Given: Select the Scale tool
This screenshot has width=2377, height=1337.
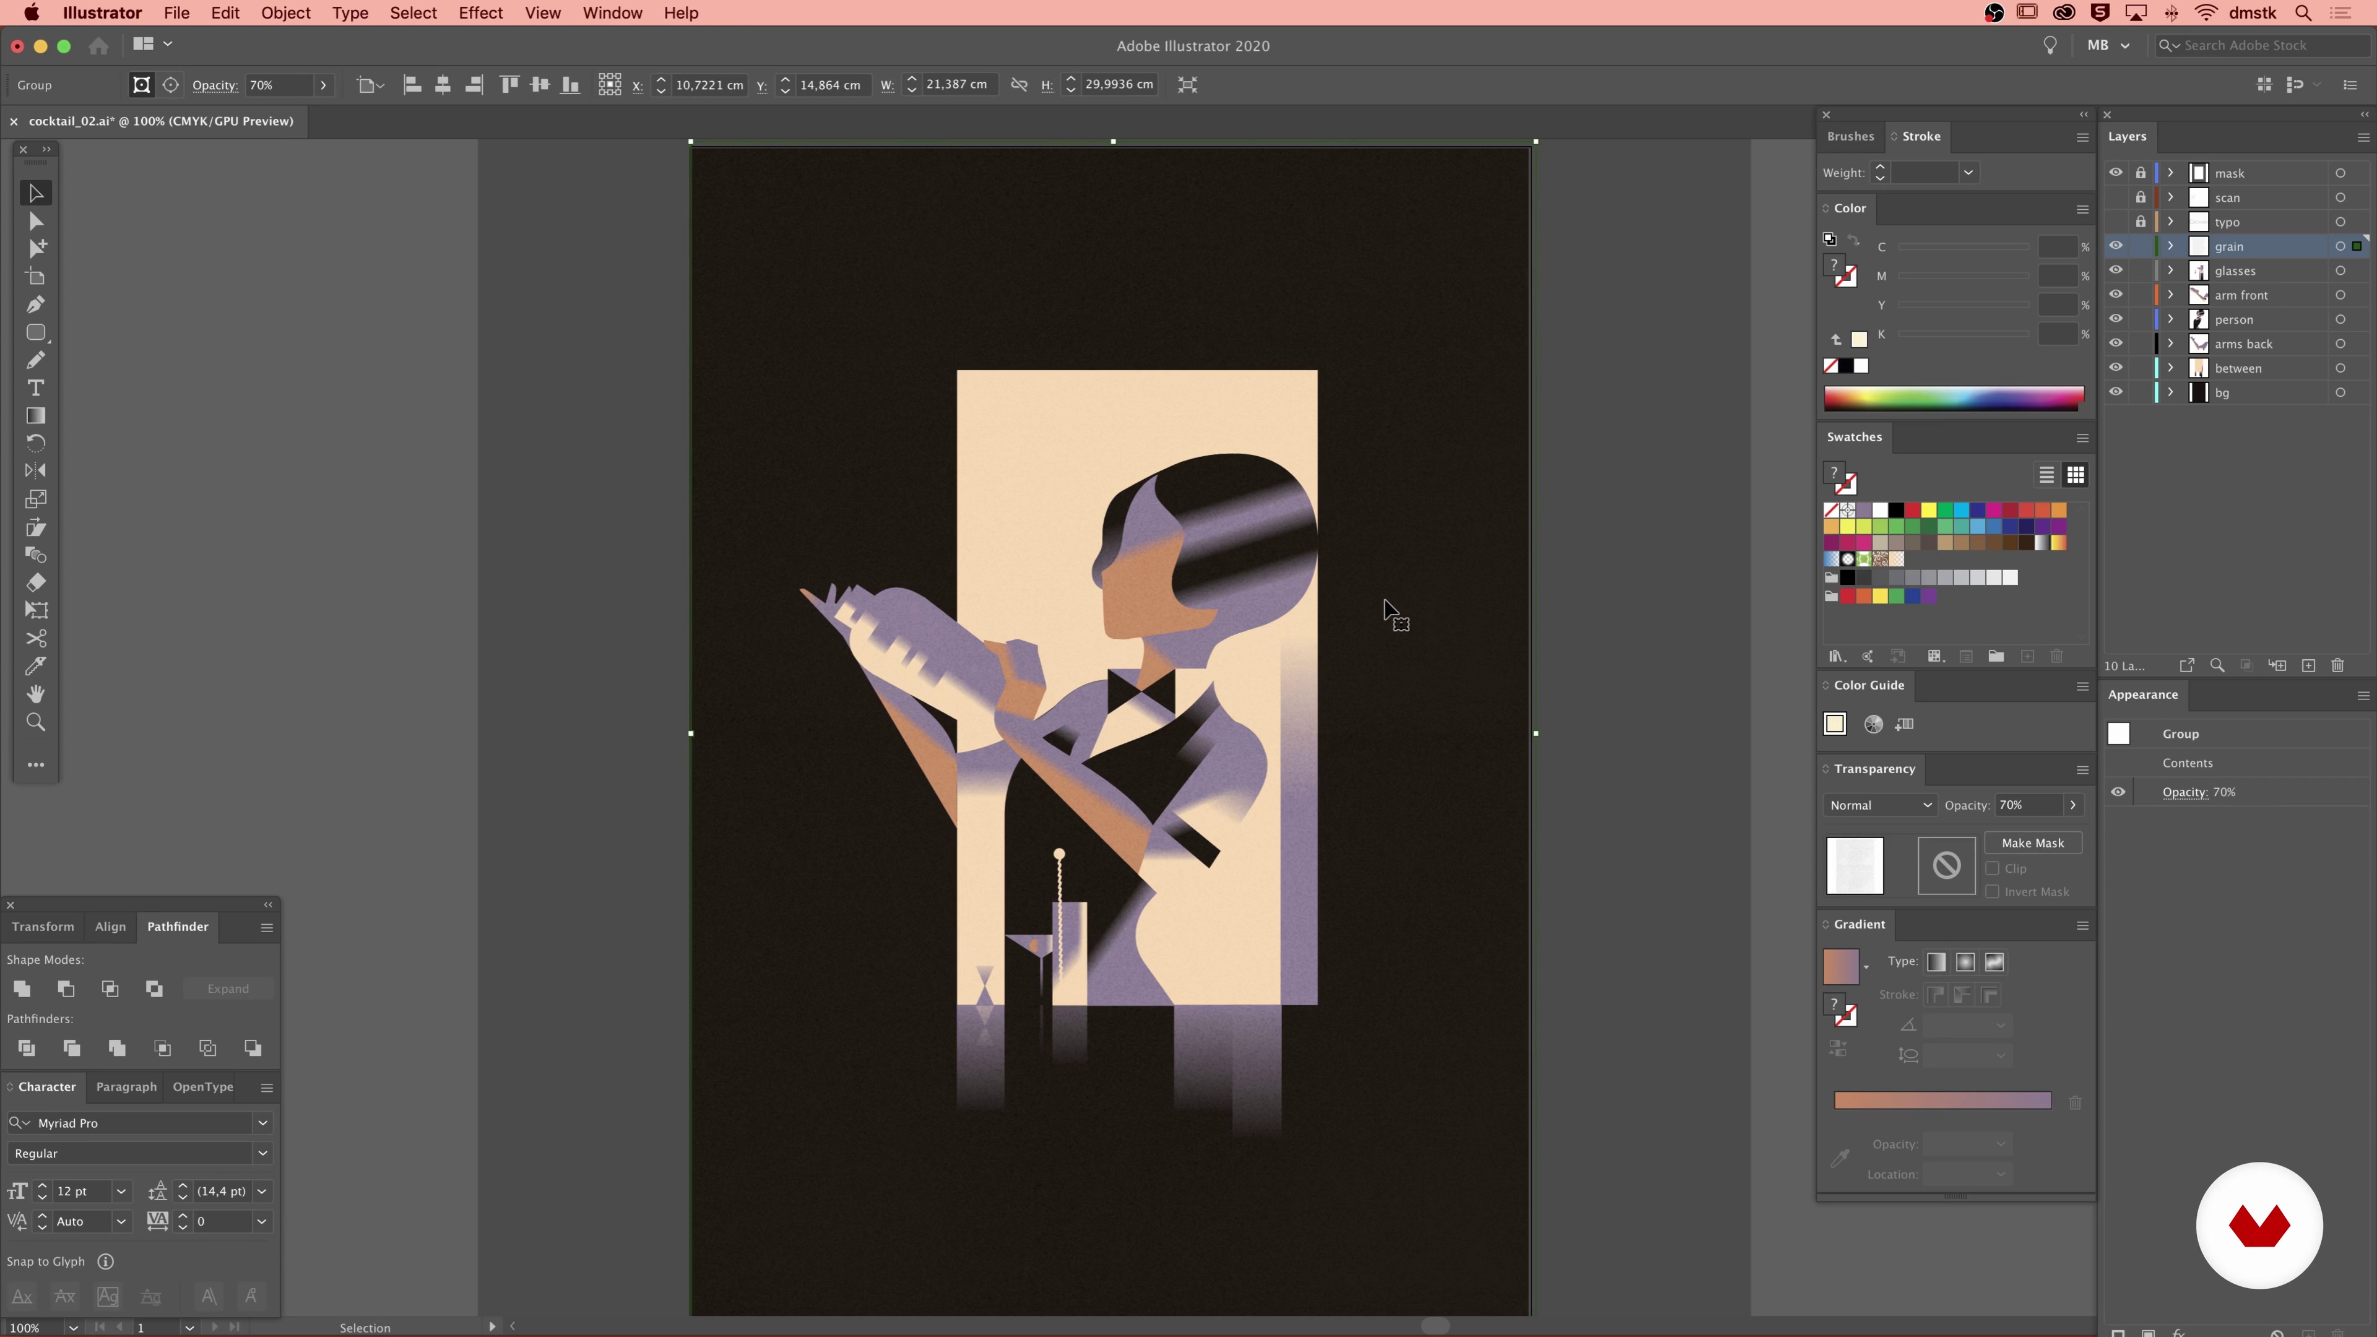Looking at the screenshot, I should click(x=36, y=499).
